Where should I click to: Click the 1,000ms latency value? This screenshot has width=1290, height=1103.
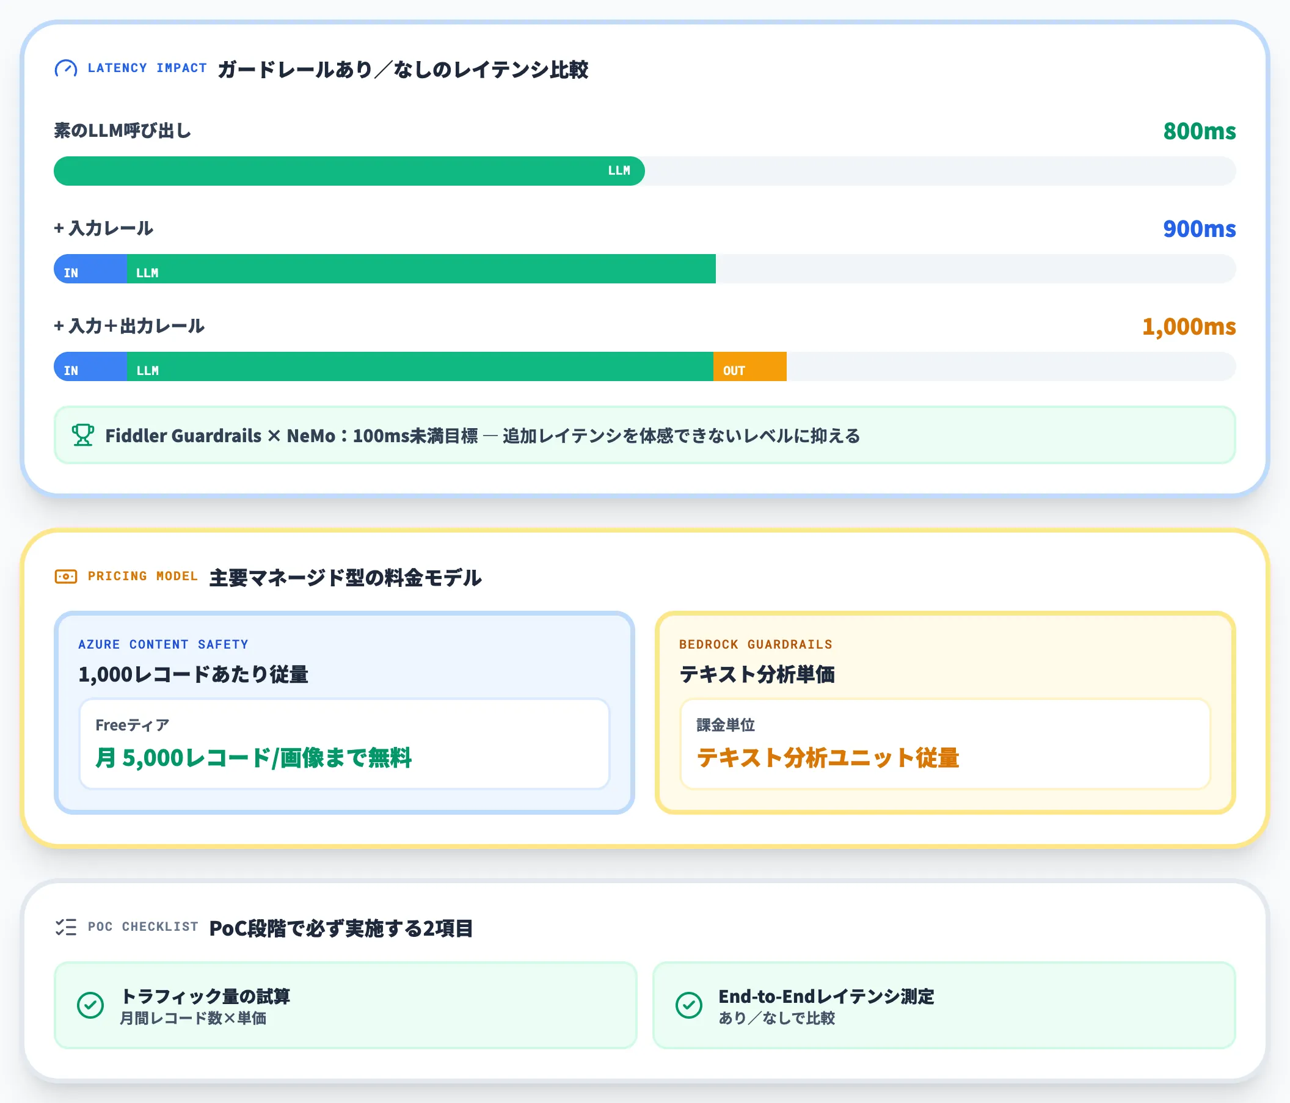tap(1189, 327)
